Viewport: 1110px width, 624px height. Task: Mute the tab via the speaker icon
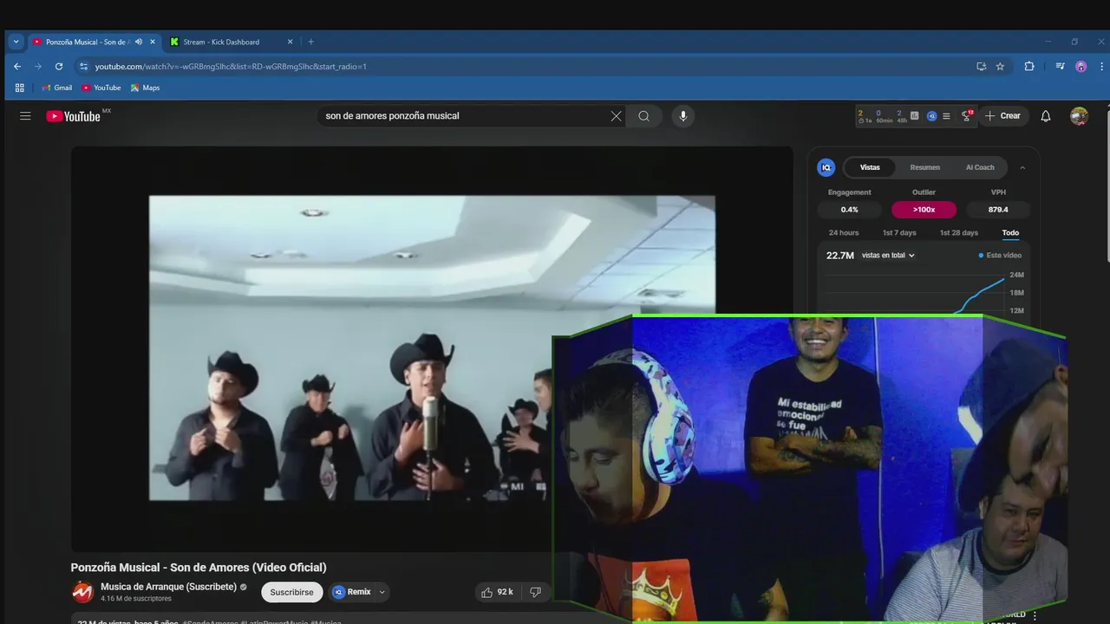(x=139, y=42)
